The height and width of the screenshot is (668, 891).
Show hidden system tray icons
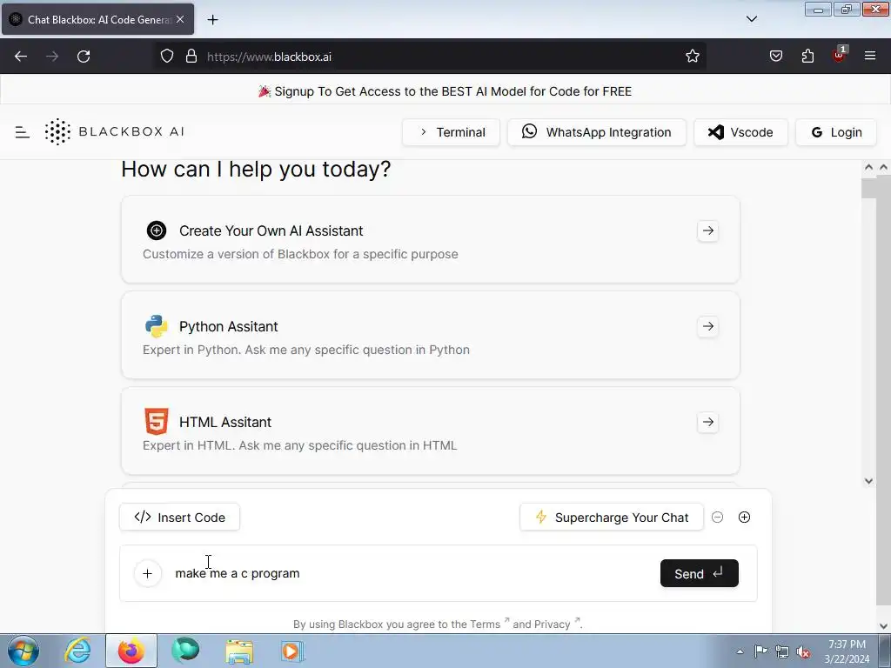pos(740,651)
